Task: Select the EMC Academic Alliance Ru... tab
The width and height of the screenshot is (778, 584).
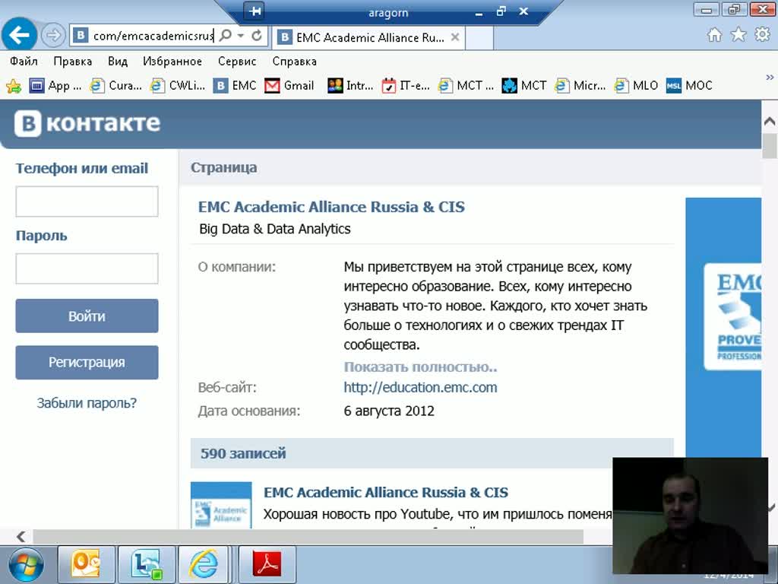Action: tap(368, 37)
